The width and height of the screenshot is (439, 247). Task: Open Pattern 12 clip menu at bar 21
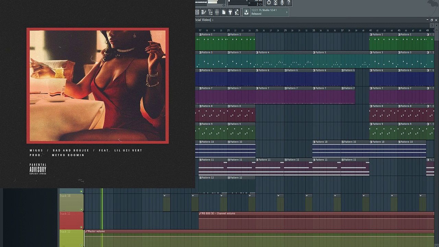click(228, 178)
